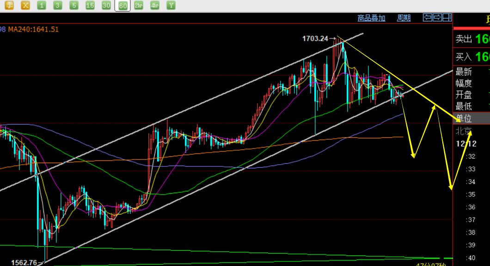Open the 商品叠加 overlay link
Viewport: 490px width, 266px height.
coord(371,18)
